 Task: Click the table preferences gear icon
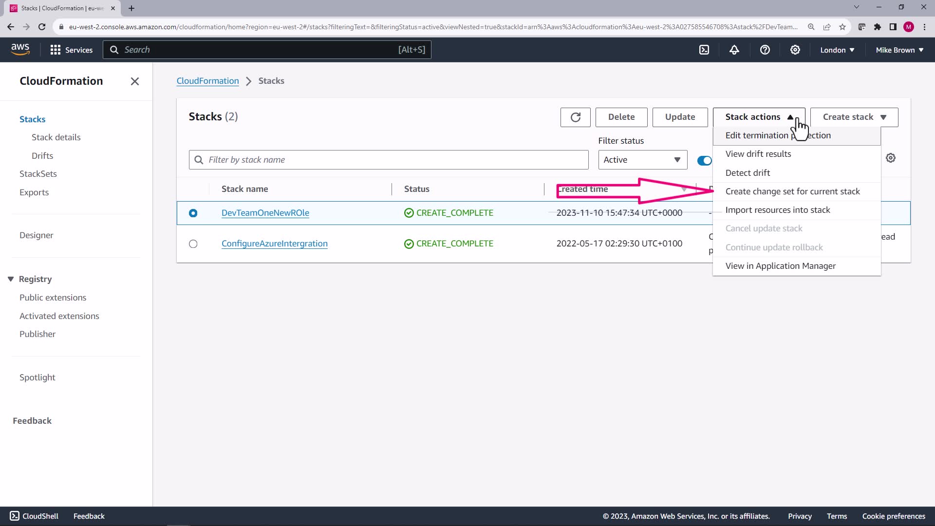tap(890, 158)
